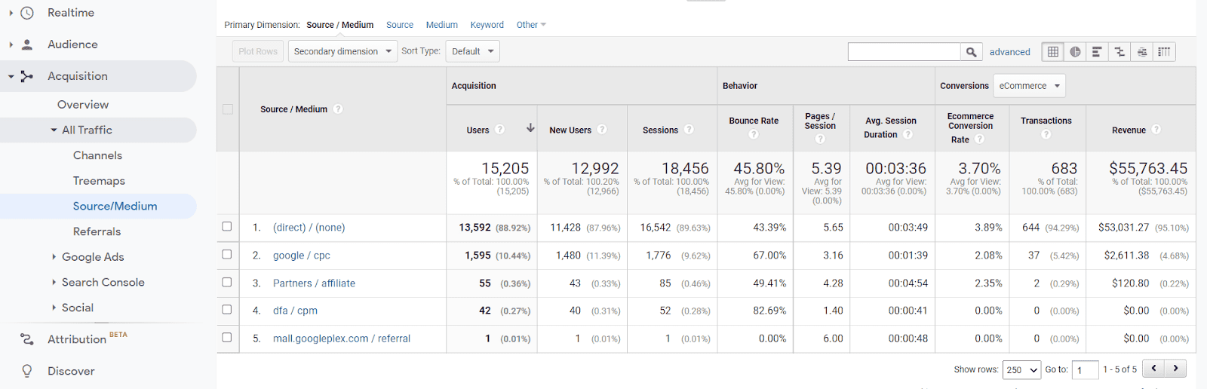Open the Partners / affiliate source link
The height and width of the screenshot is (389, 1207).
[x=314, y=283]
